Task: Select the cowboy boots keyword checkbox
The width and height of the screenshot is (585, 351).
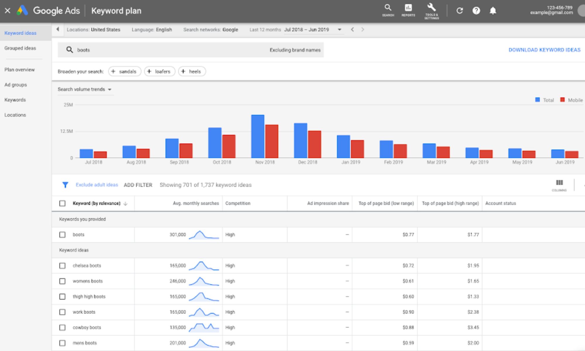Action: pyautogui.click(x=62, y=328)
